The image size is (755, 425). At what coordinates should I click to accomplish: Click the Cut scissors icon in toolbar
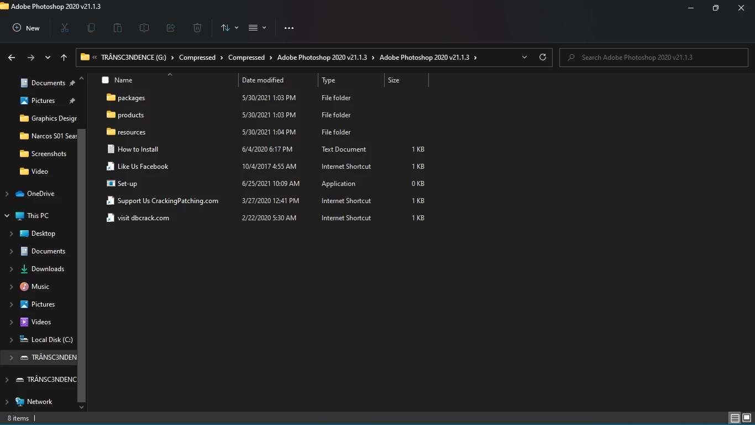[x=65, y=28]
